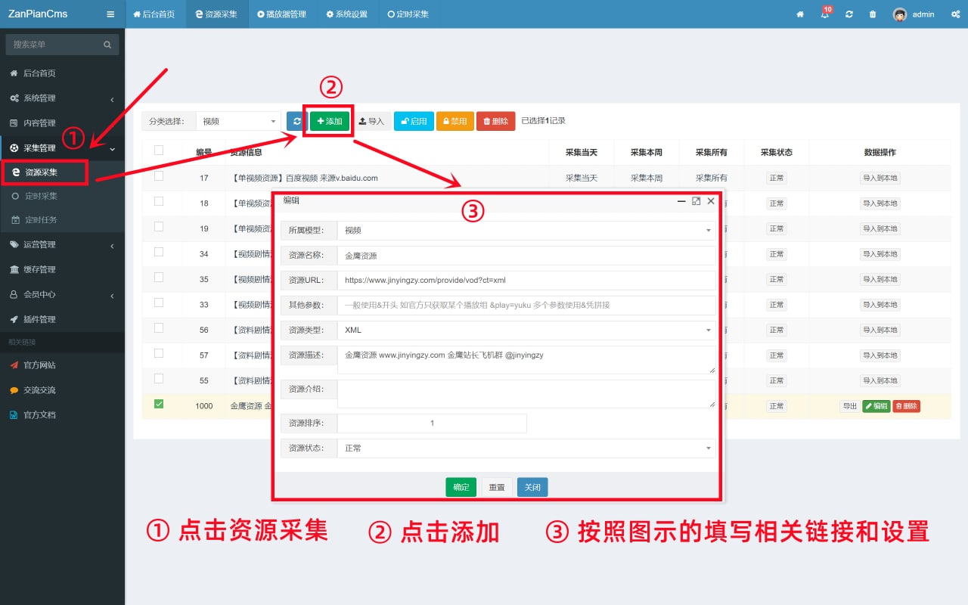Viewport: 968px width, 605px height.
Task: Click the green 确定 button in dialog
Action: click(461, 487)
